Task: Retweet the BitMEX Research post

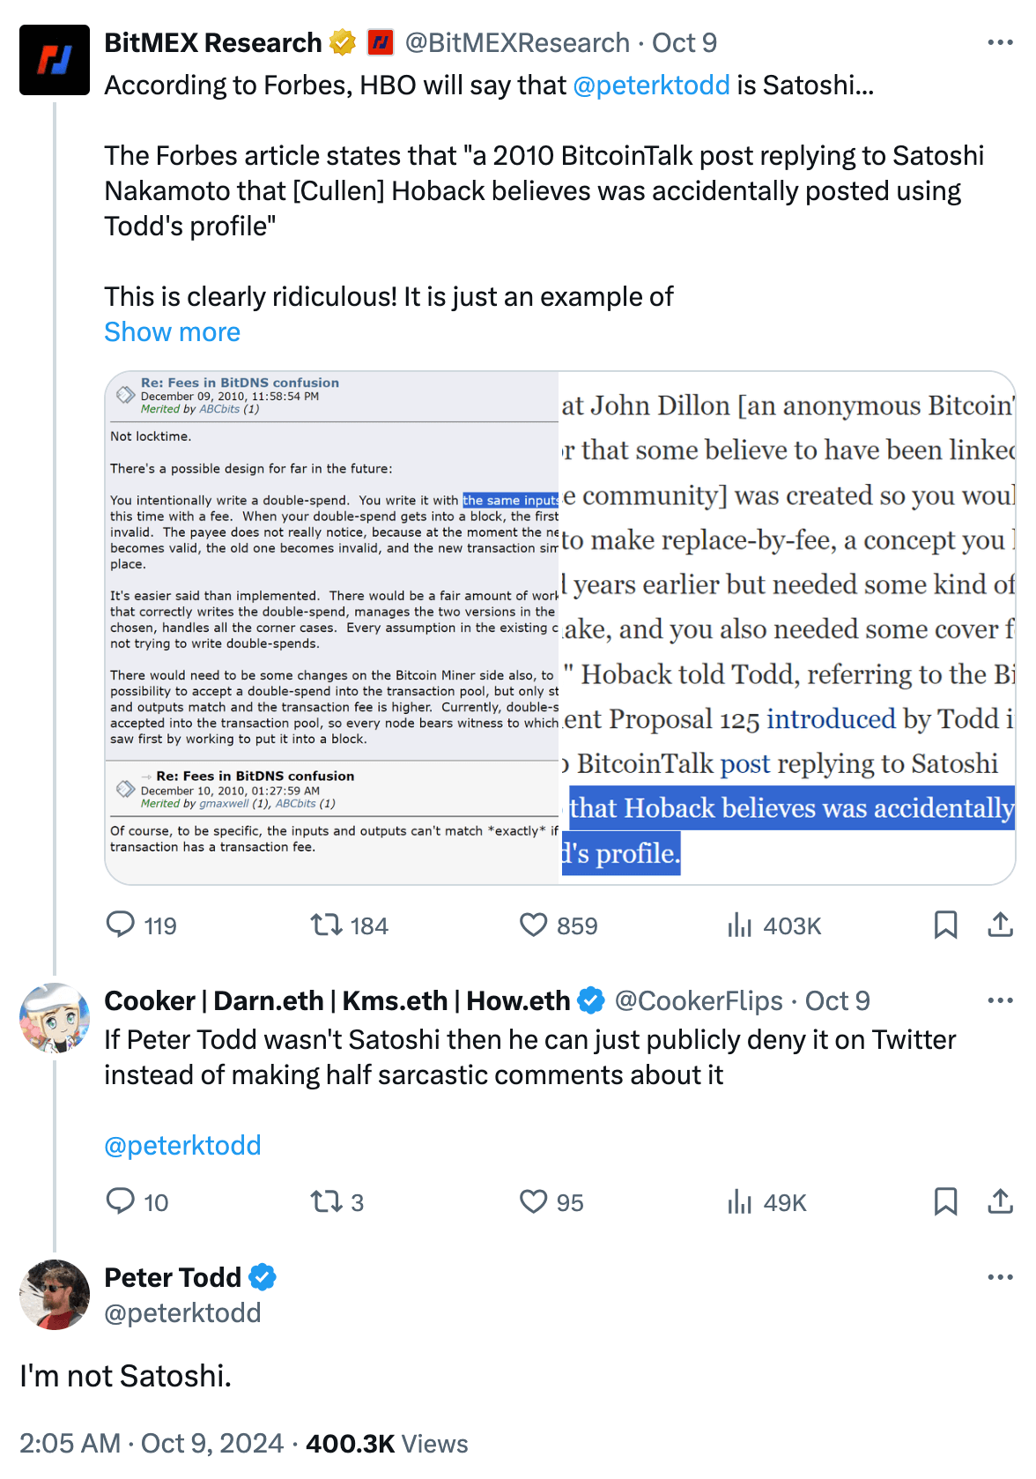Action: pyautogui.click(x=326, y=925)
